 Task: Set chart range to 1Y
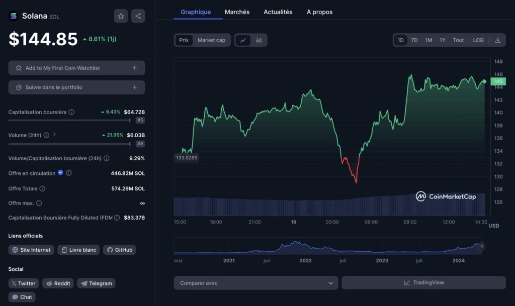tap(443, 40)
